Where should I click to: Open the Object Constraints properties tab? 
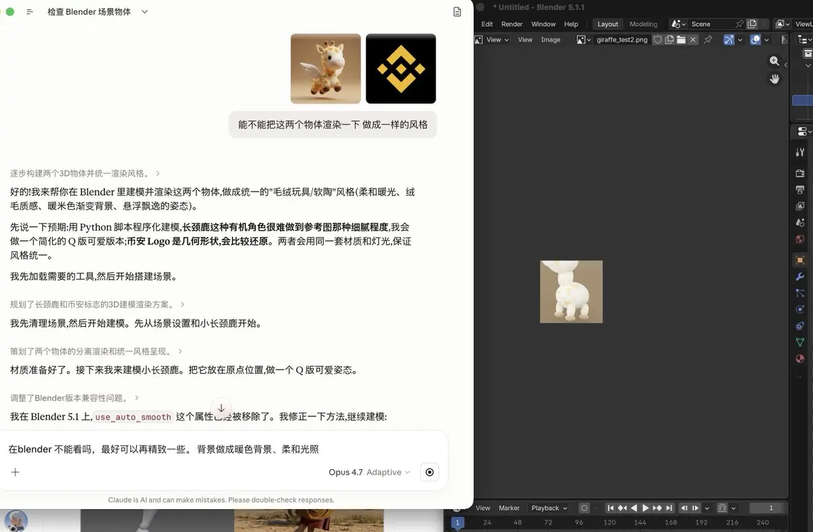tap(800, 326)
